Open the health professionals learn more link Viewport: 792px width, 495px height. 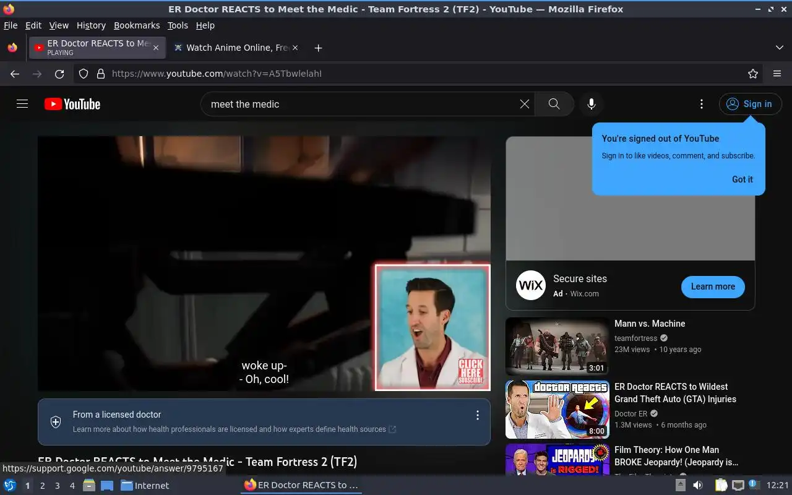tap(235, 429)
